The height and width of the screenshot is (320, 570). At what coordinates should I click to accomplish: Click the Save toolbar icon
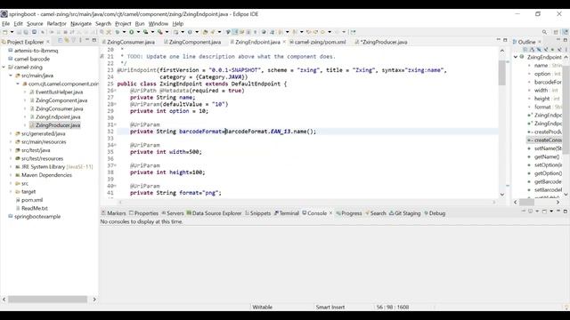(x=19, y=32)
